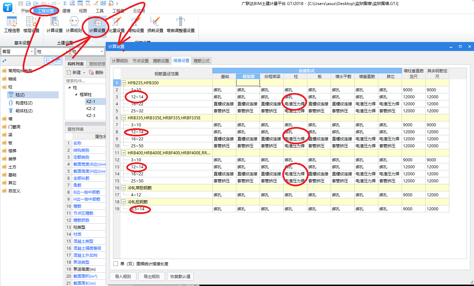
Task: Click the grid icon in quick access toolbar
Action: click(103, 3)
